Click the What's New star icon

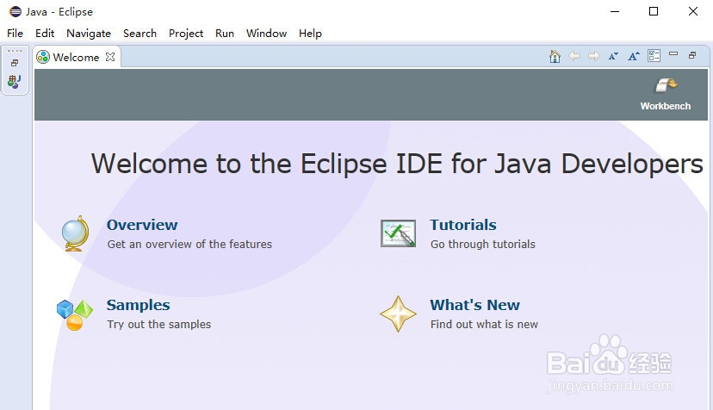tap(398, 314)
